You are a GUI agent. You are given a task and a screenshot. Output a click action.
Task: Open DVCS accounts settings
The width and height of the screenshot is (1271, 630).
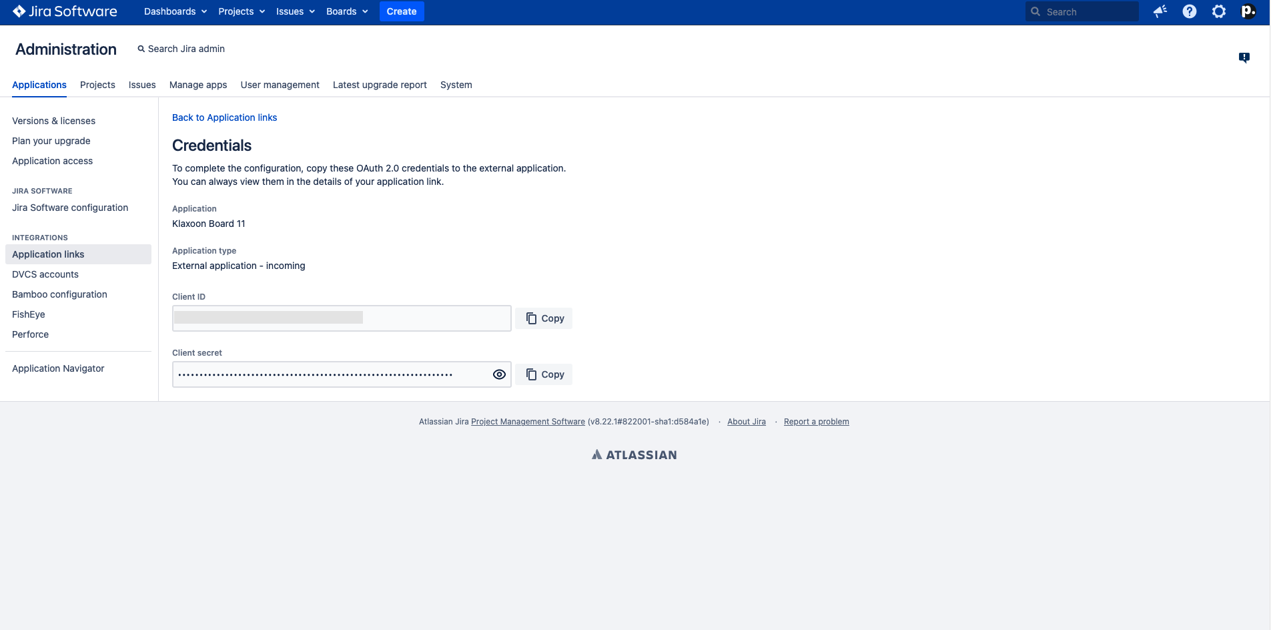pyautogui.click(x=45, y=274)
